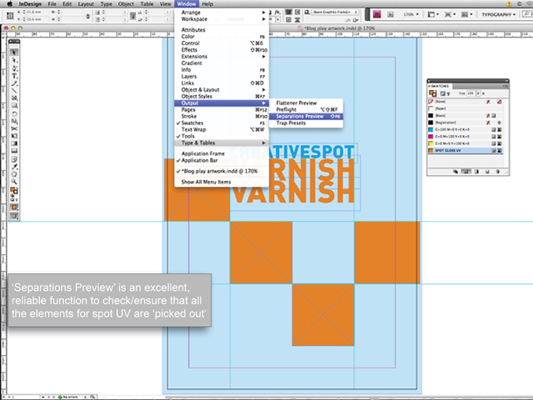Open the zoom level 170% dropdown
This screenshot has height=400, width=533.
pyautogui.click(x=411, y=14)
